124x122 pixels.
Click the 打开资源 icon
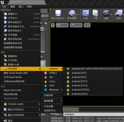tap(5, 35)
